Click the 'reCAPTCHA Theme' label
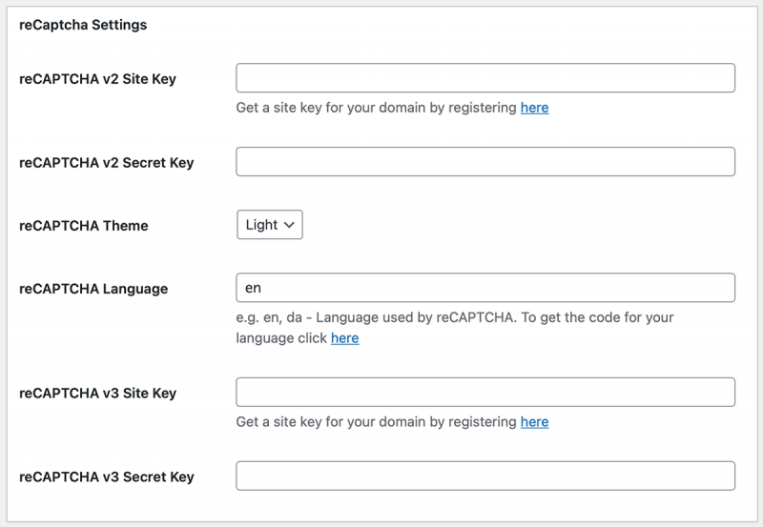Viewport: 763px width, 527px height. pos(83,226)
